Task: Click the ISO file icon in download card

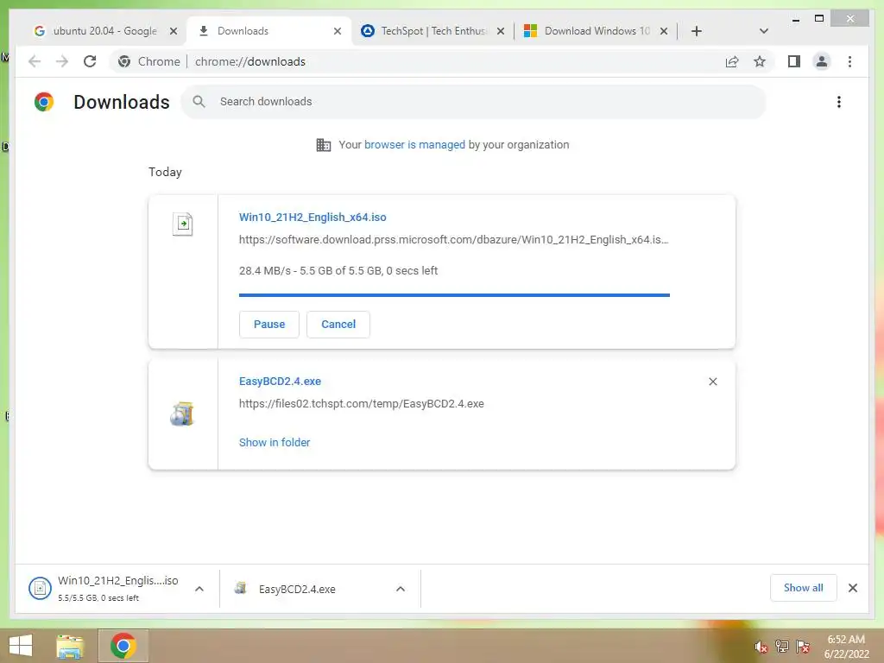Action: [x=183, y=224]
